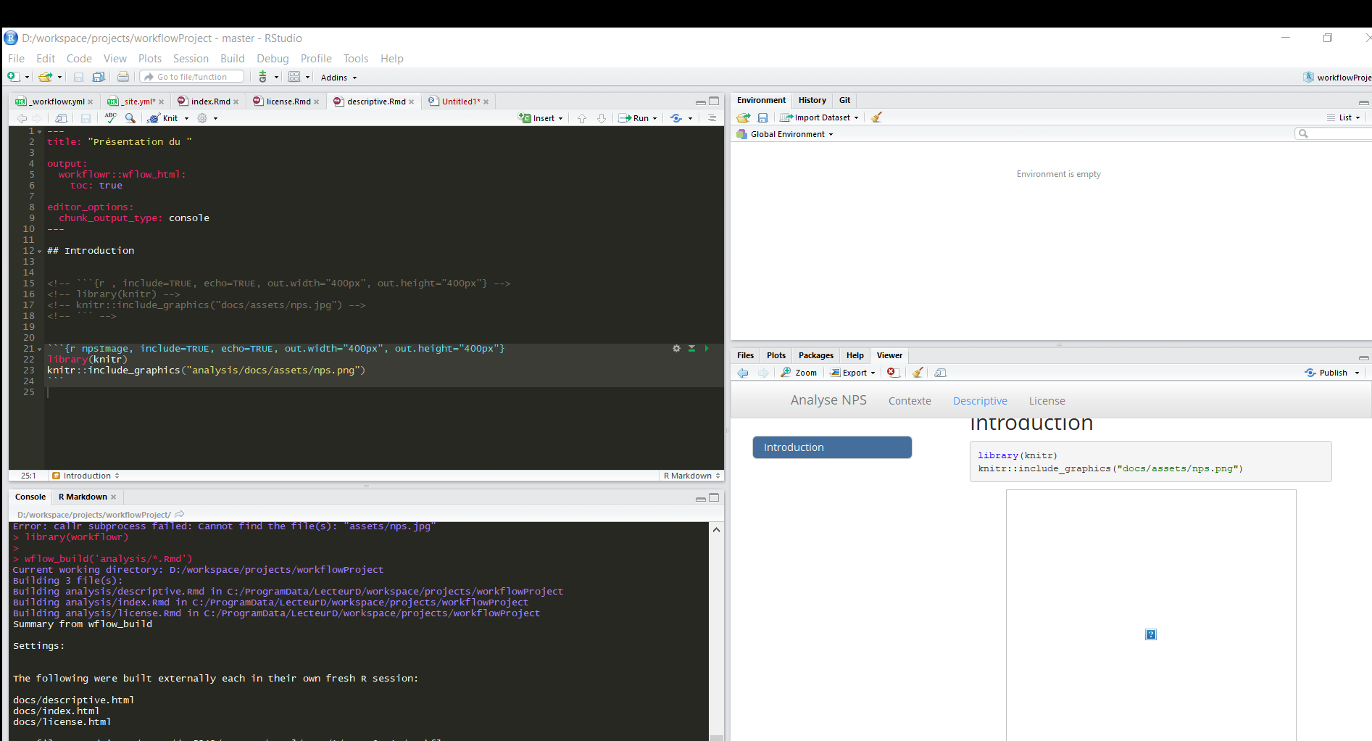The height and width of the screenshot is (741, 1372).
Task: Open Viewer content in a new window
Action: point(940,372)
